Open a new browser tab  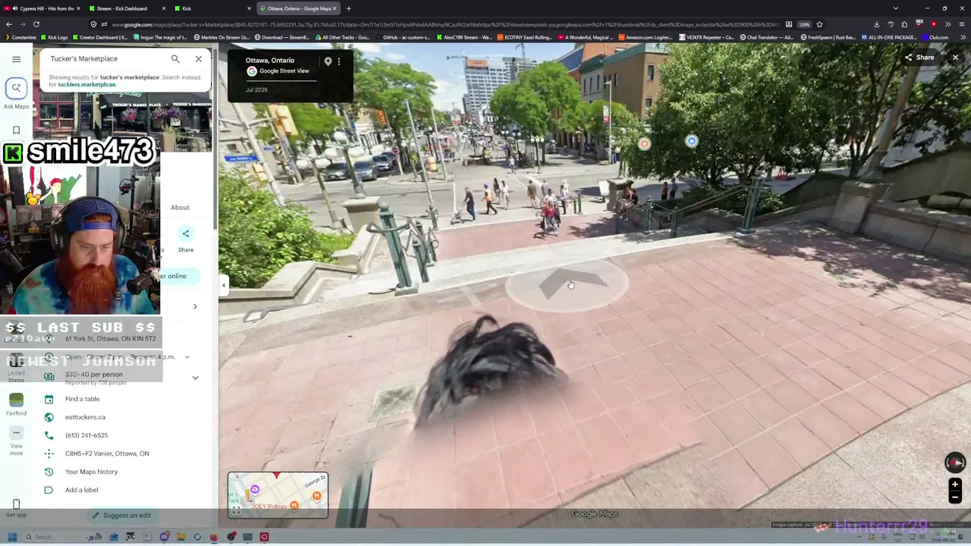(349, 8)
